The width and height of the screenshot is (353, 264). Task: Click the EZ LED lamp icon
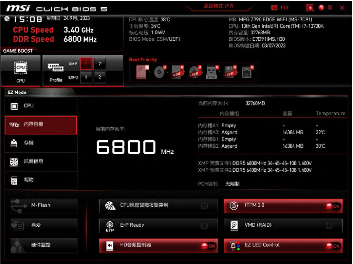(x=235, y=246)
